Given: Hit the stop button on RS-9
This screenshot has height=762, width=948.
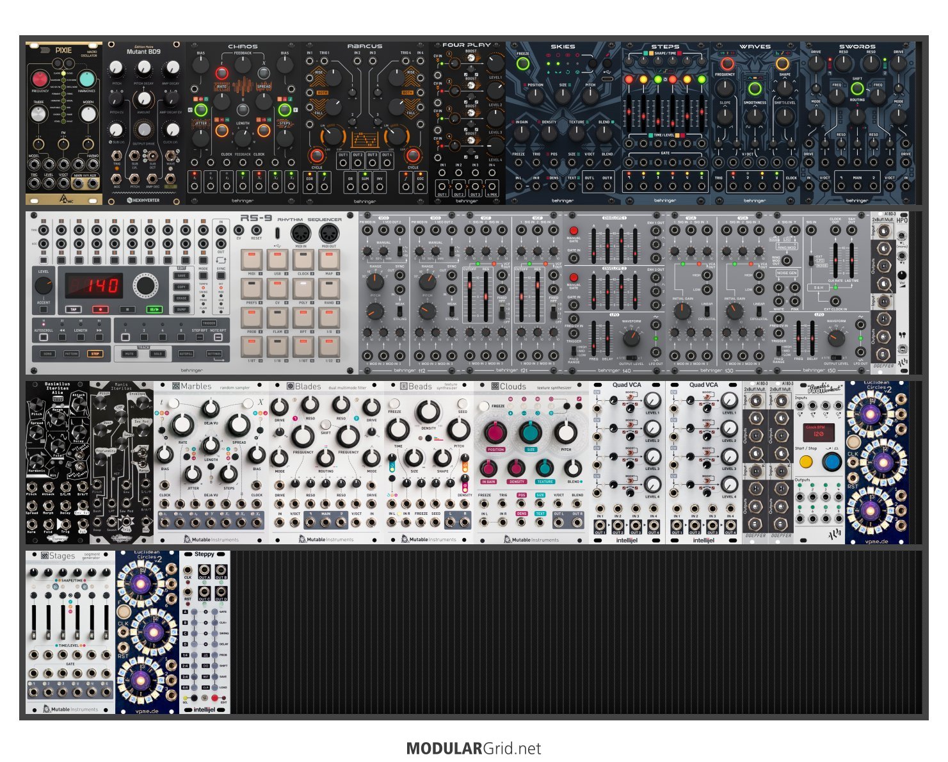Looking at the screenshot, I should [x=127, y=309].
